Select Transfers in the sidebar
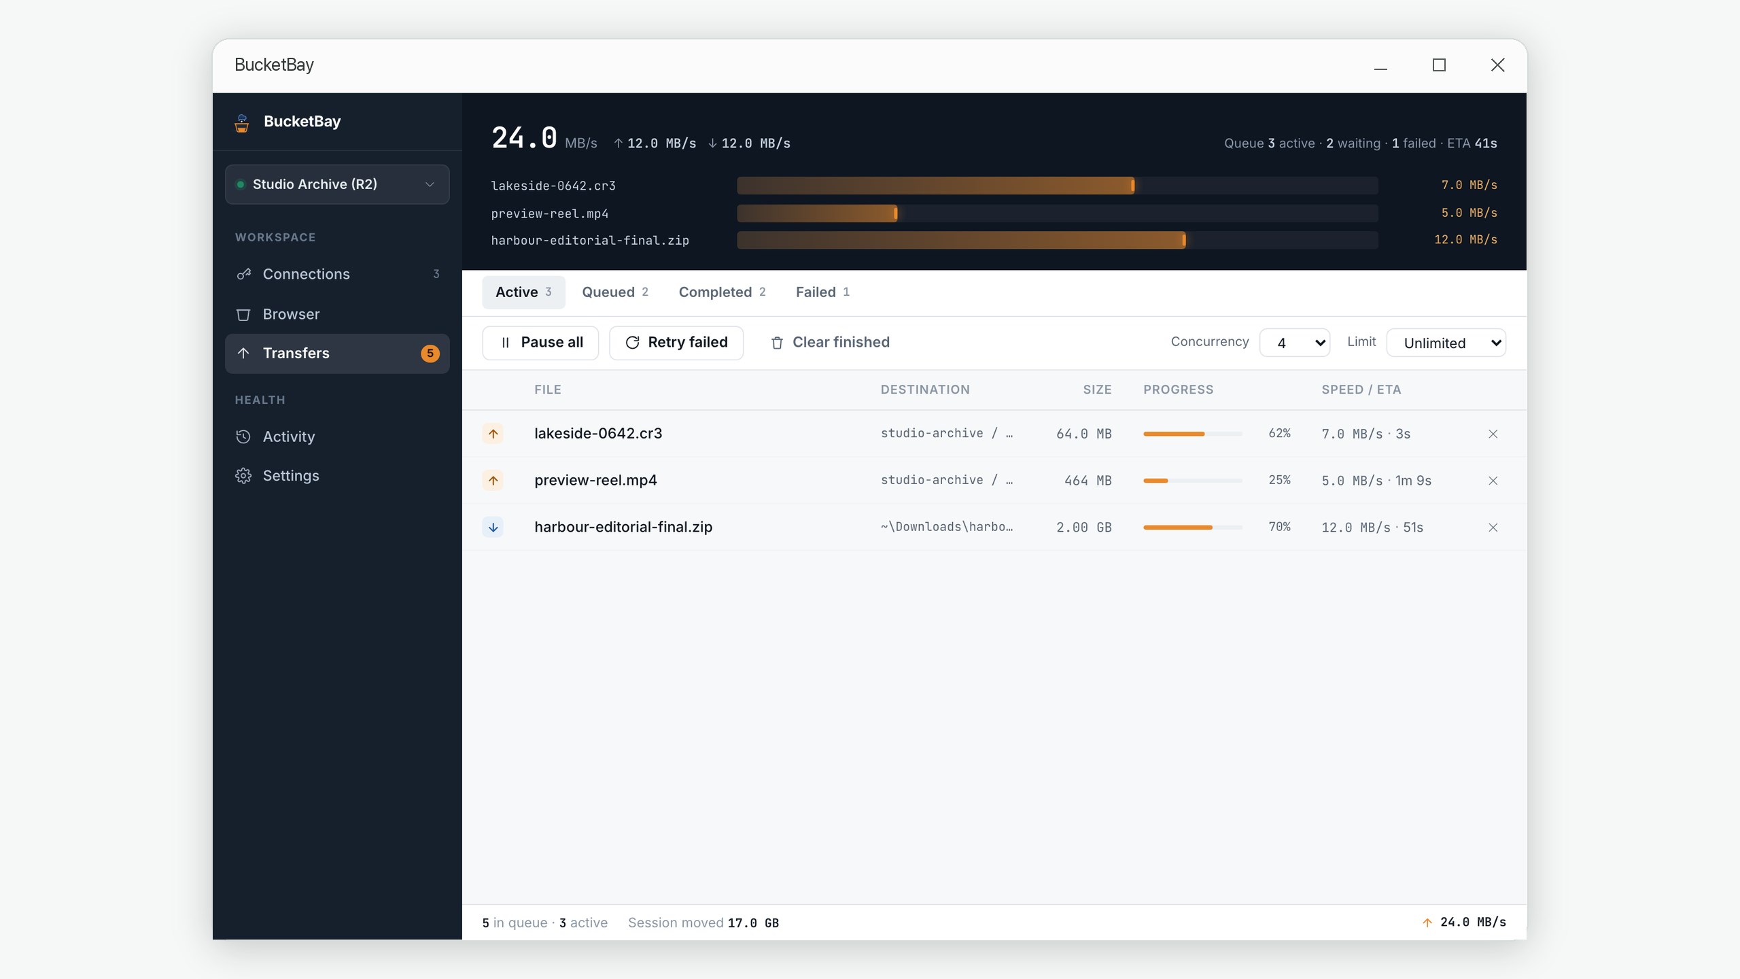 coord(337,354)
